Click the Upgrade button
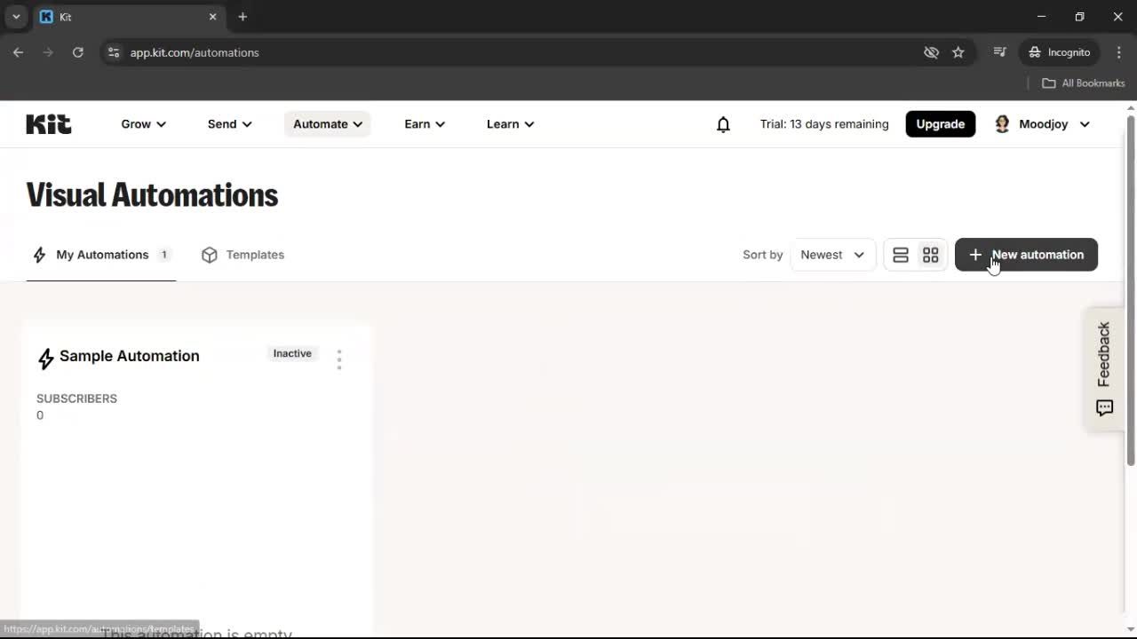Screen dimensions: 1137x639 (x=940, y=124)
